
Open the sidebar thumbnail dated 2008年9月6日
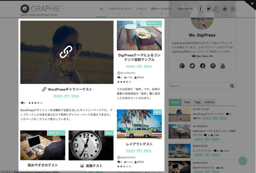[180, 151]
